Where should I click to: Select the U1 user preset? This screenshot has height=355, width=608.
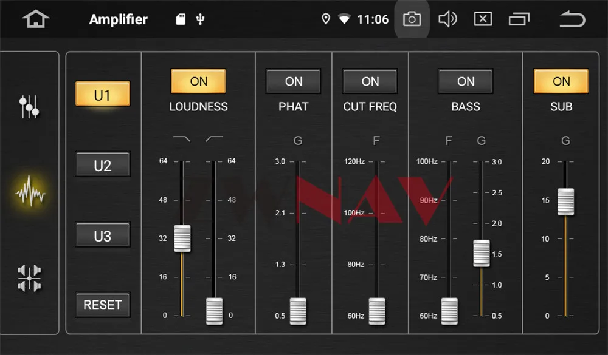point(103,94)
